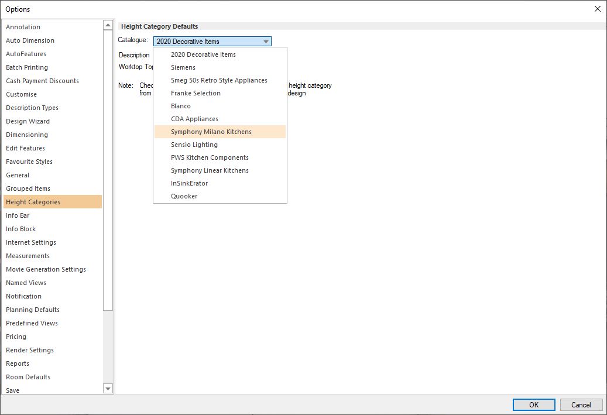Choose Symphony Milano Kitchens catalogue

click(220, 132)
